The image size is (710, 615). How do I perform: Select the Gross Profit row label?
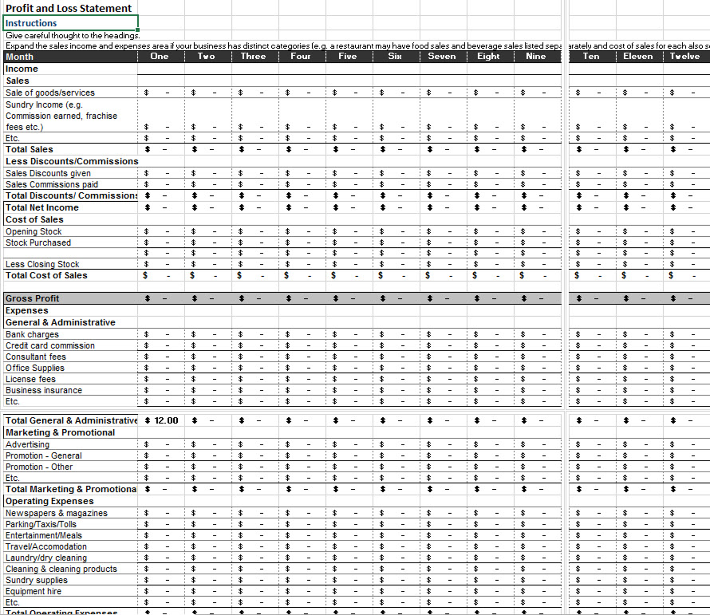32,298
